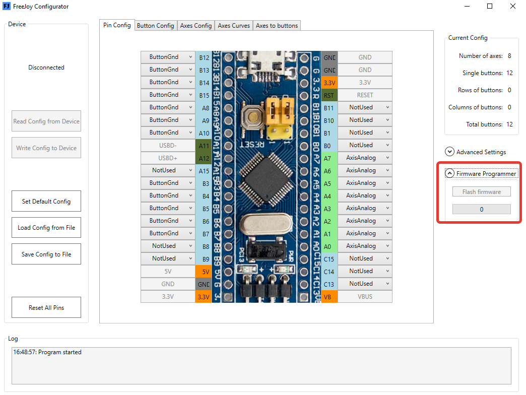Screen dimensions: 526x395
Task: Maximize the FreeJoy Configurator window
Action: (x=490, y=6)
